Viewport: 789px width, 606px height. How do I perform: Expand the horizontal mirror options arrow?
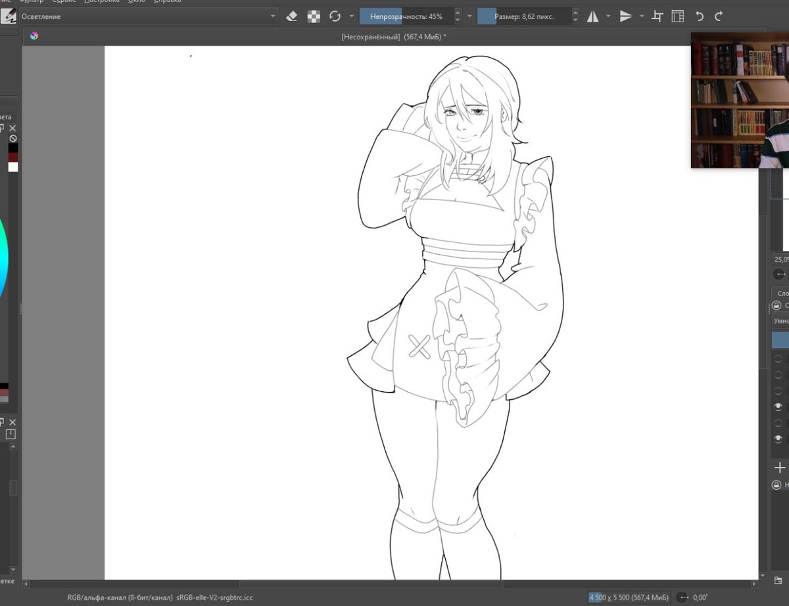[608, 16]
